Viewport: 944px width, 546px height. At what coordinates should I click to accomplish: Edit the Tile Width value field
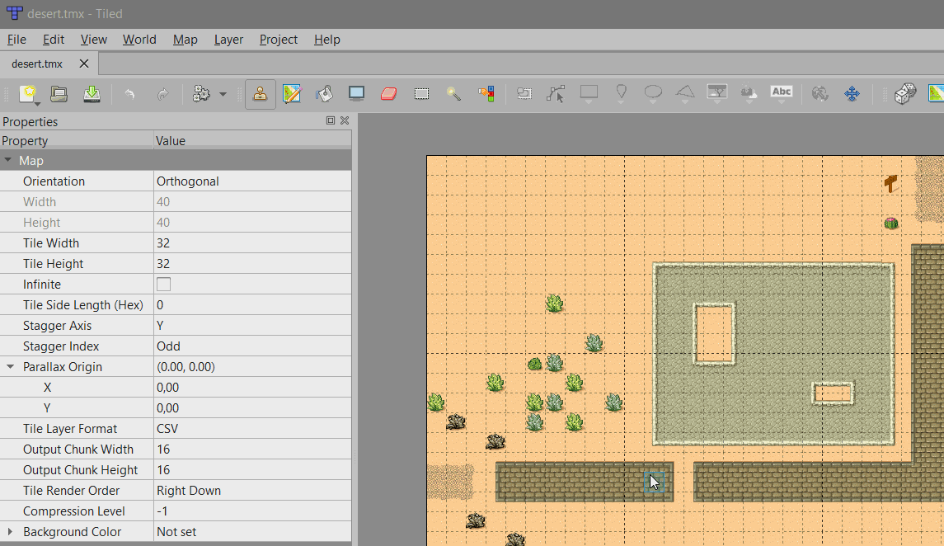[252, 243]
